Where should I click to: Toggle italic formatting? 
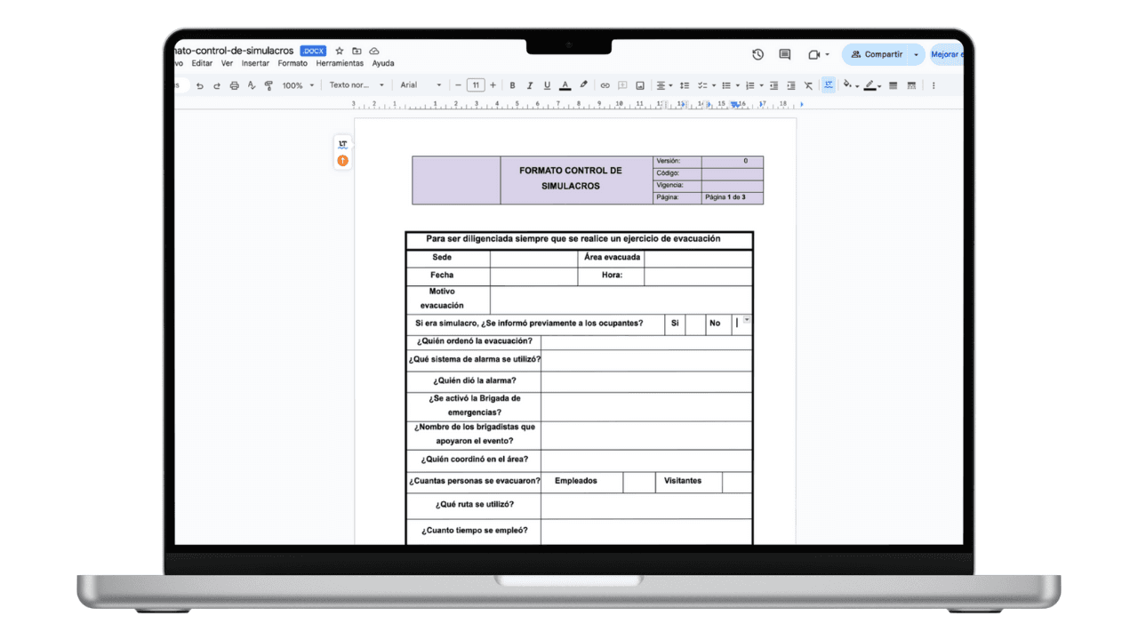pyautogui.click(x=529, y=84)
